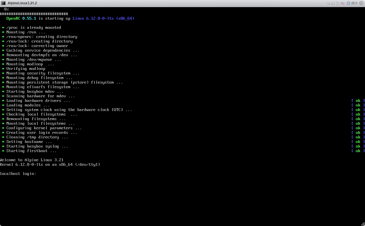Click the Setting hostname line
This screenshot has height=226, width=365.
(x=29, y=142)
